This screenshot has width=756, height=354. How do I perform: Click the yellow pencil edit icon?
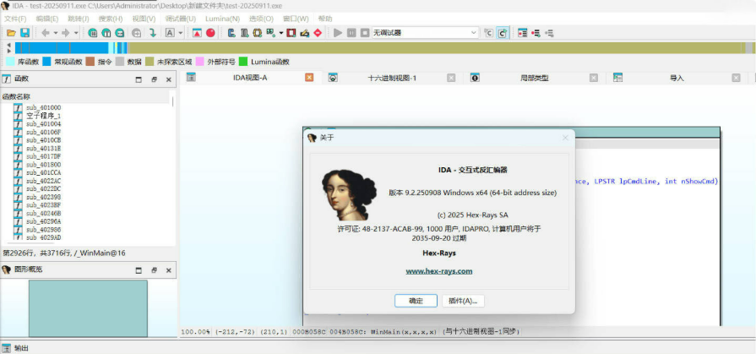pos(304,33)
